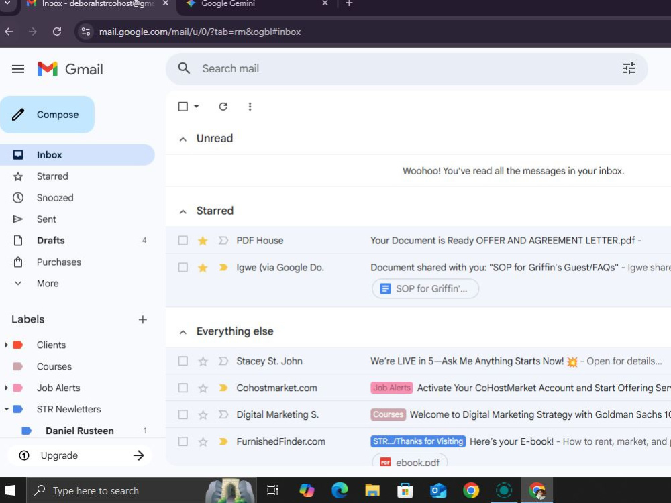Click the search magnifier icon
671x503 pixels.
(184, 68)
